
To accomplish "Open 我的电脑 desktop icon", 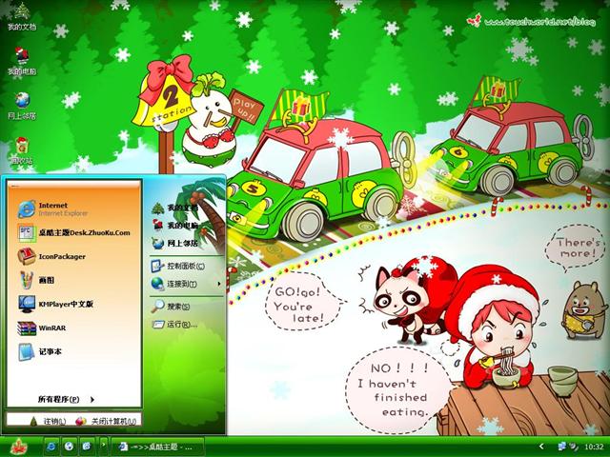I will [x=22, y=61].
